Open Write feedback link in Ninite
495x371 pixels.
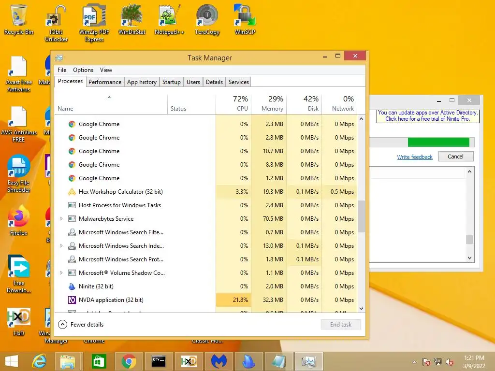(x=414, y=157)
